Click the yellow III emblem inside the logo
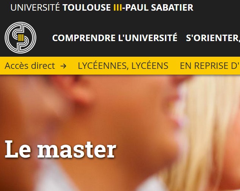 tap(21, 38)
